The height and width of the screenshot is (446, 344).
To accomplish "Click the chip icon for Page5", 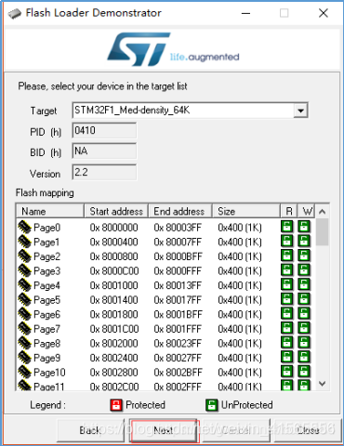I will (24, 299).
